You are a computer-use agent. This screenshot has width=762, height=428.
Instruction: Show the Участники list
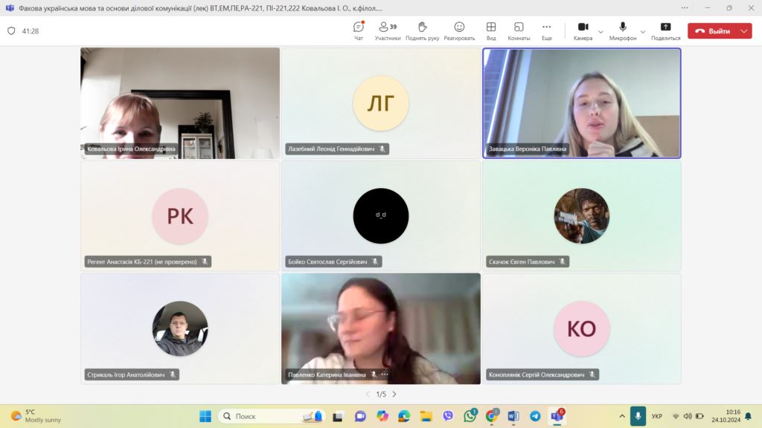tap(388, 30)
